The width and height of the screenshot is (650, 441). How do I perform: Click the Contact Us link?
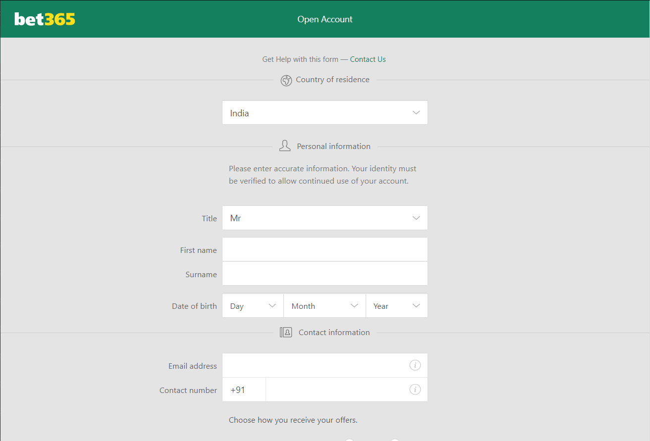(x=368, y=59)
